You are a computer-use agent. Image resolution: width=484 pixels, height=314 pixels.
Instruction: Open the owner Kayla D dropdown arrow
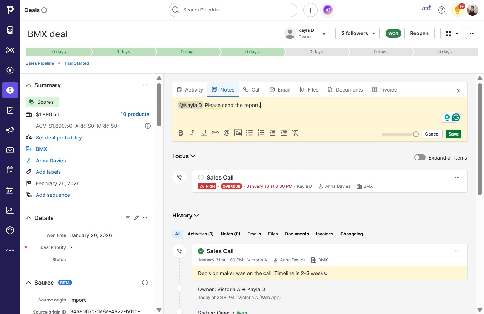click(x=324, y=34)
